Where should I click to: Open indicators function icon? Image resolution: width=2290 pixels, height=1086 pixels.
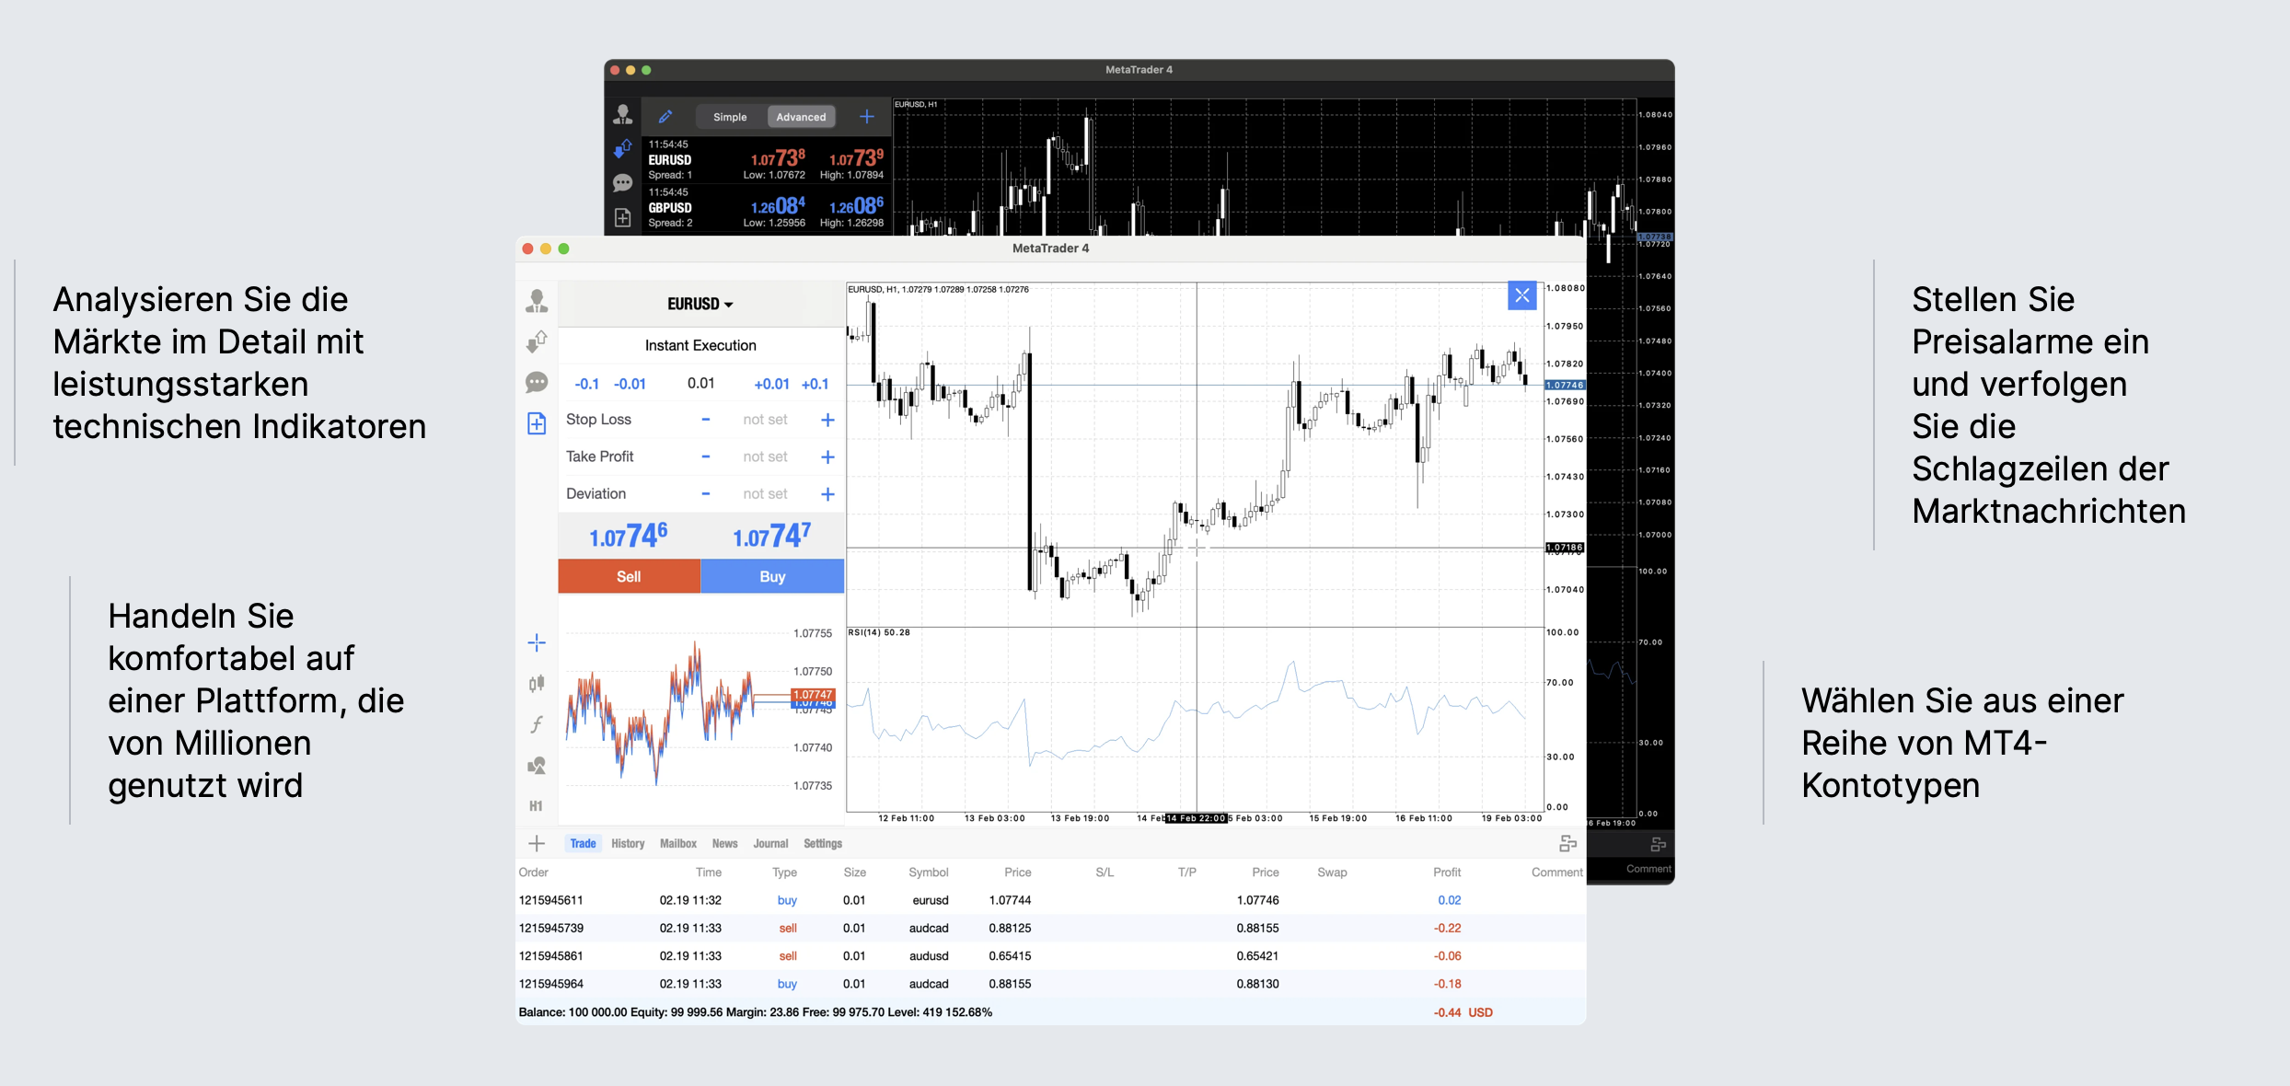pyautogui.click(x=537, y=724)
